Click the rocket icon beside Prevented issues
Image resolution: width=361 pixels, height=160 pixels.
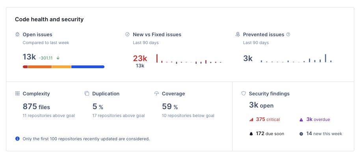coord(238,35)
